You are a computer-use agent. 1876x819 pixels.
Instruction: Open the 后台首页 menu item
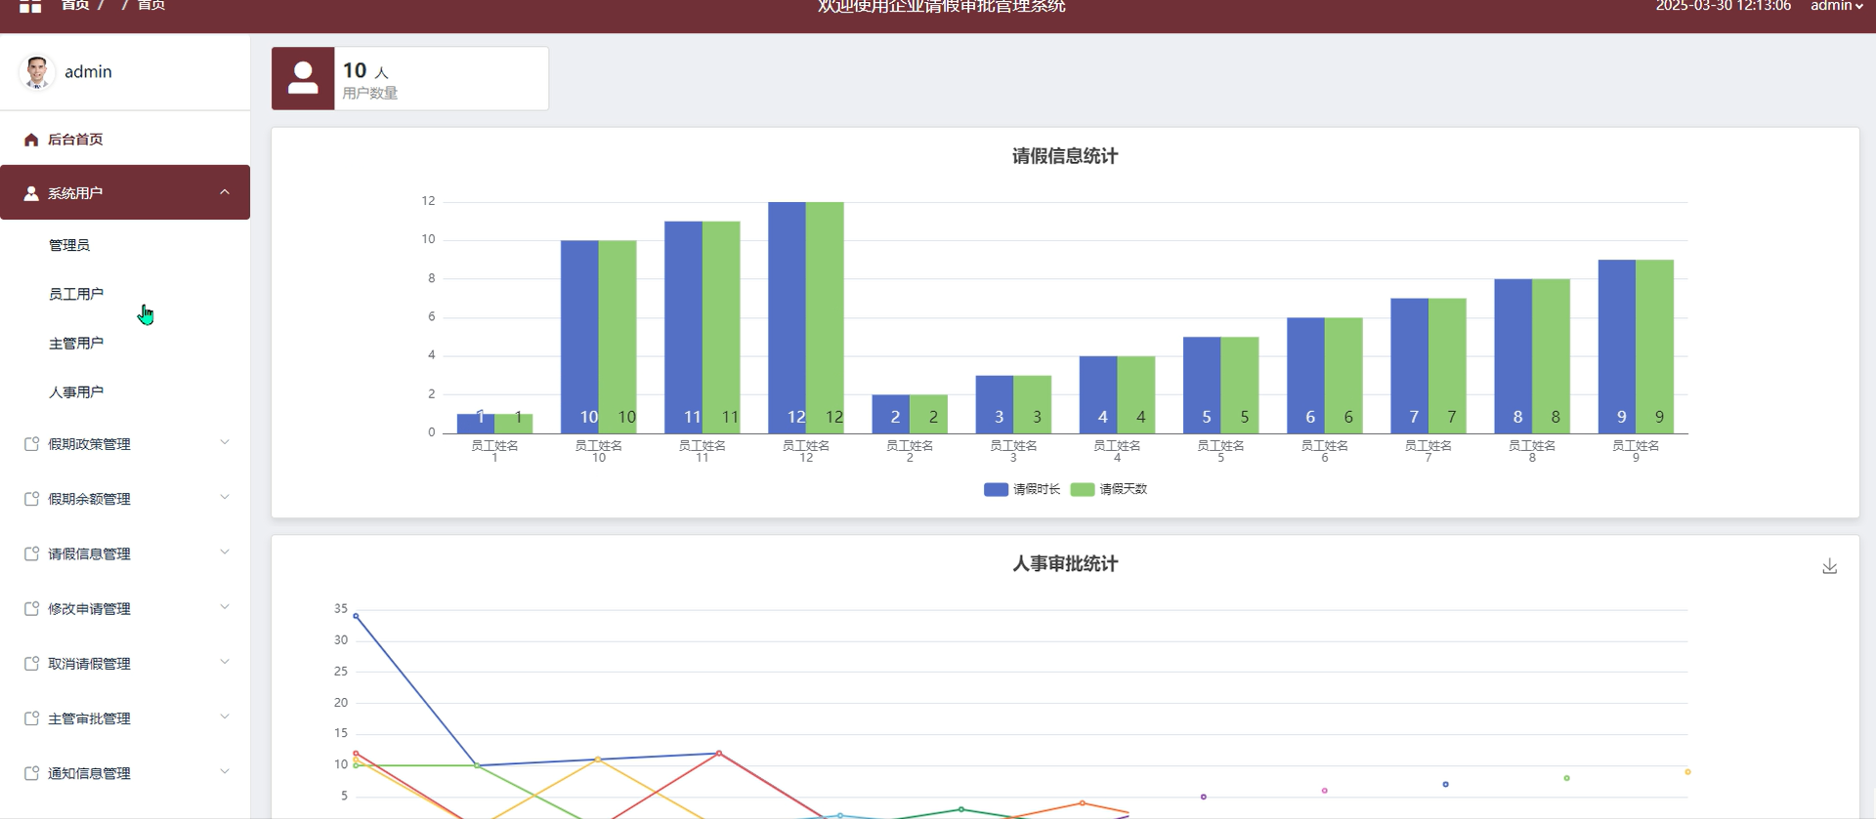(125, 140)
